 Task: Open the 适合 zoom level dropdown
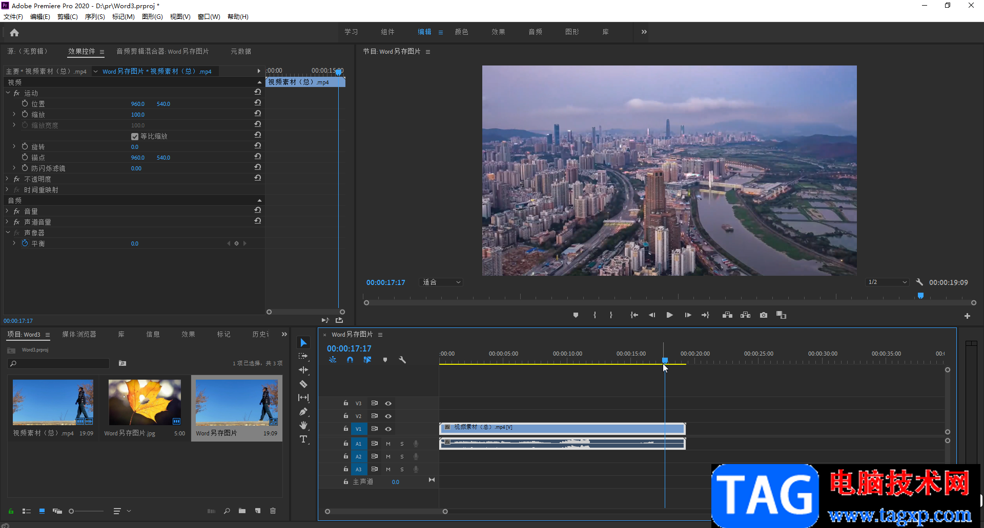click(441, 282)
